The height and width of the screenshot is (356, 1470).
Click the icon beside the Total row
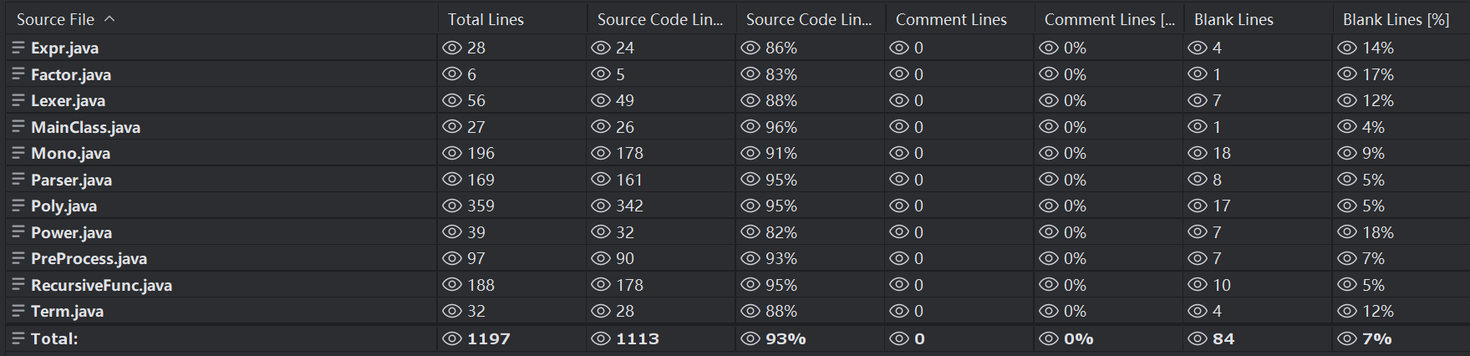tap(18, 338)
